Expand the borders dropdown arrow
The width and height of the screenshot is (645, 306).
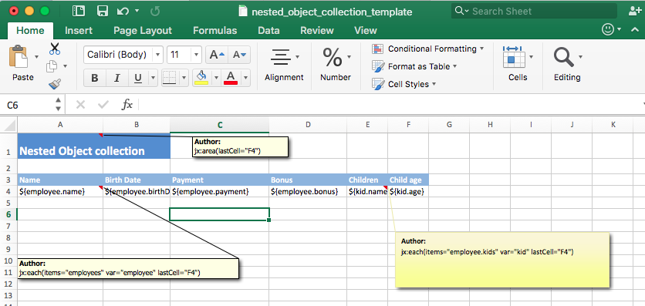pos(184,78)
